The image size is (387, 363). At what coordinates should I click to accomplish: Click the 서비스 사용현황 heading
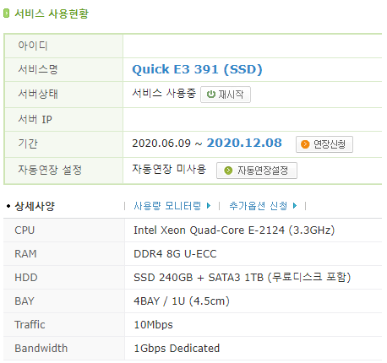(52, 14)
